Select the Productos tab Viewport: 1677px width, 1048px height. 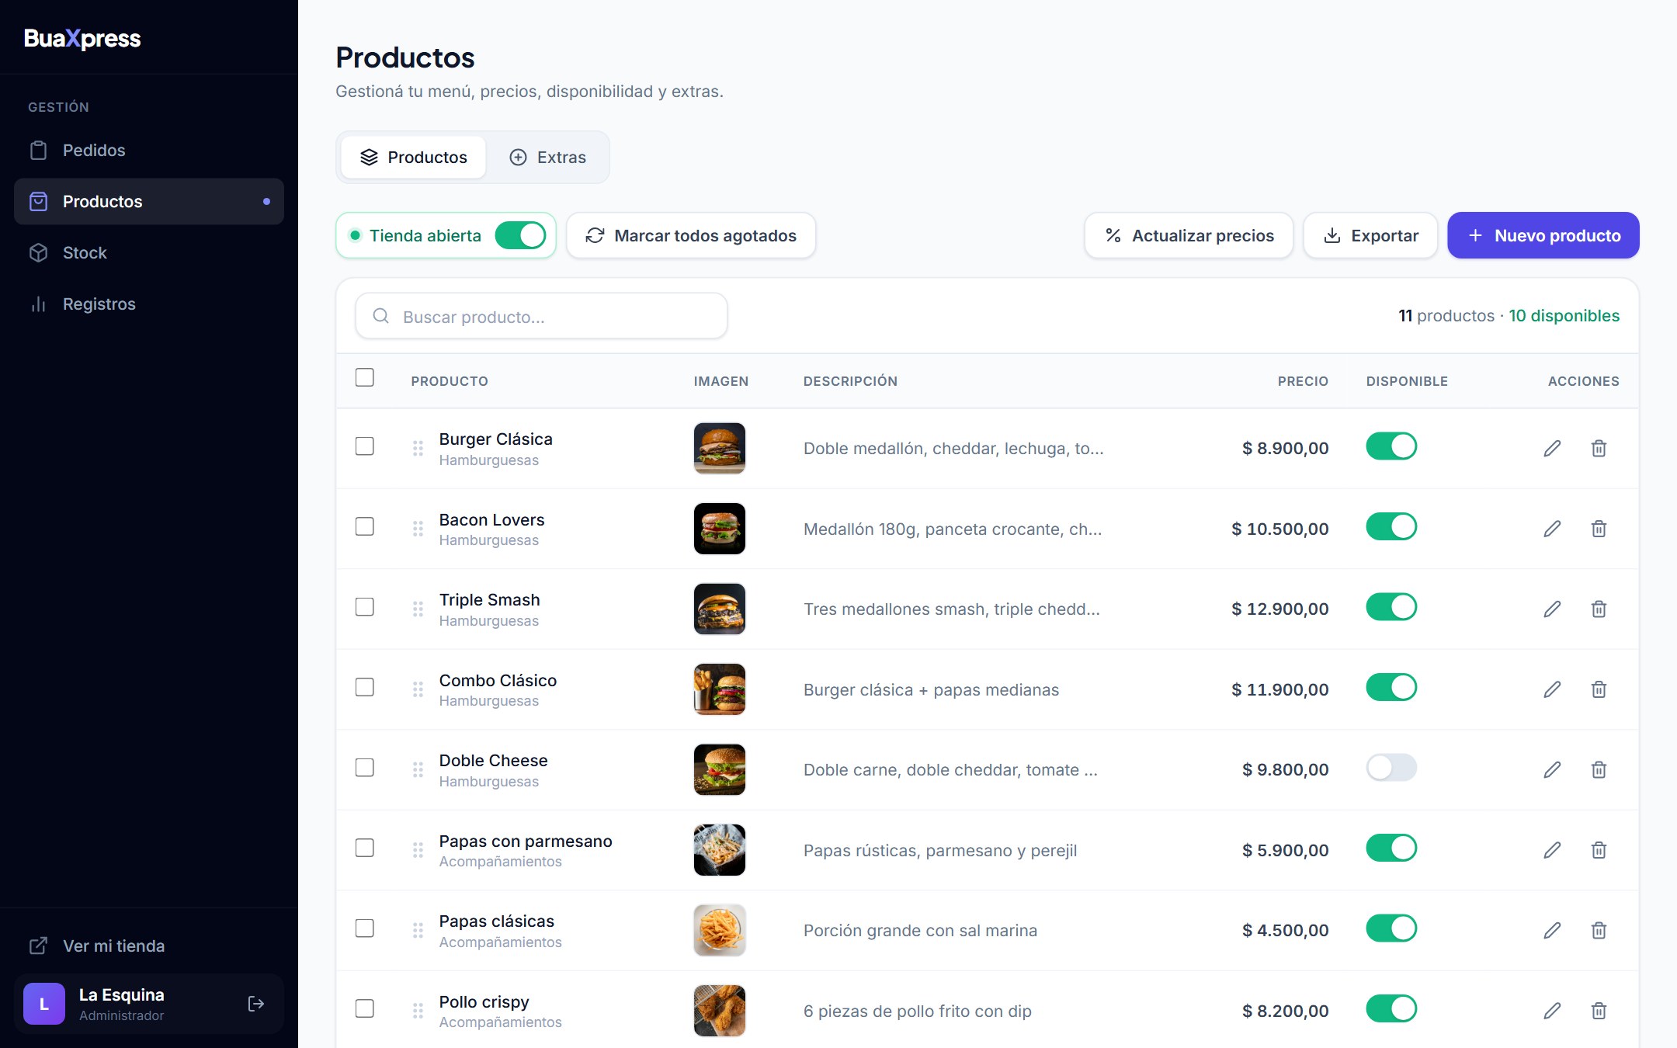pos(414,158)
